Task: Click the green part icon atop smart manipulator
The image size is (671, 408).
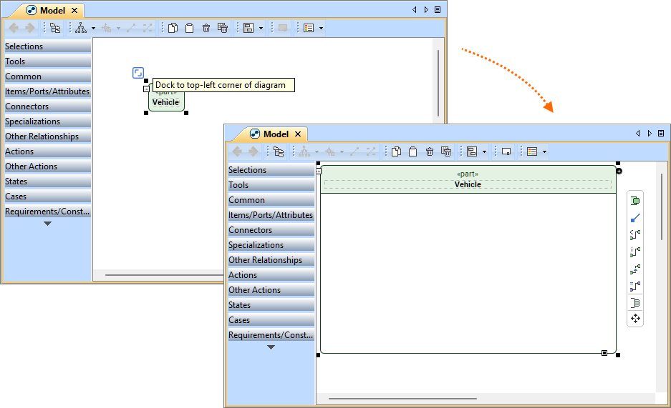Action: [635, 201]
